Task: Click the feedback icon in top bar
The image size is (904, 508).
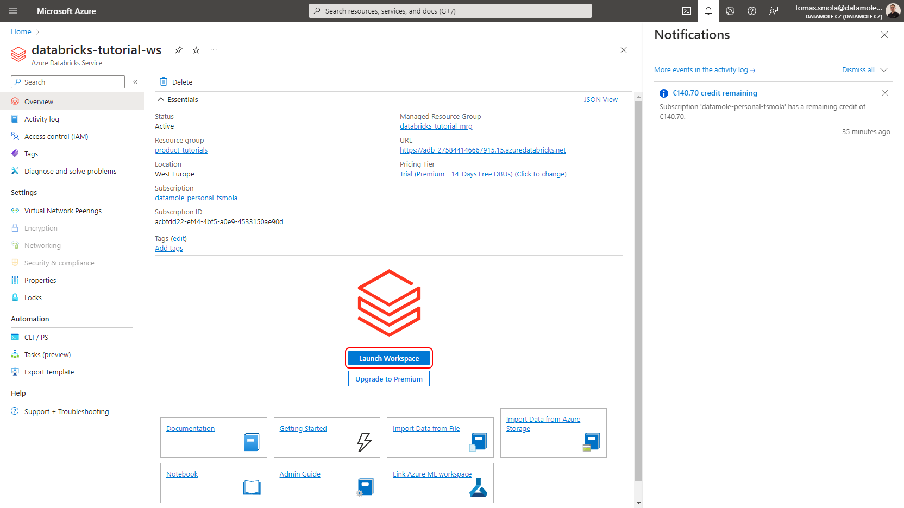Action: pyautogui.click(x=774, y=11)
